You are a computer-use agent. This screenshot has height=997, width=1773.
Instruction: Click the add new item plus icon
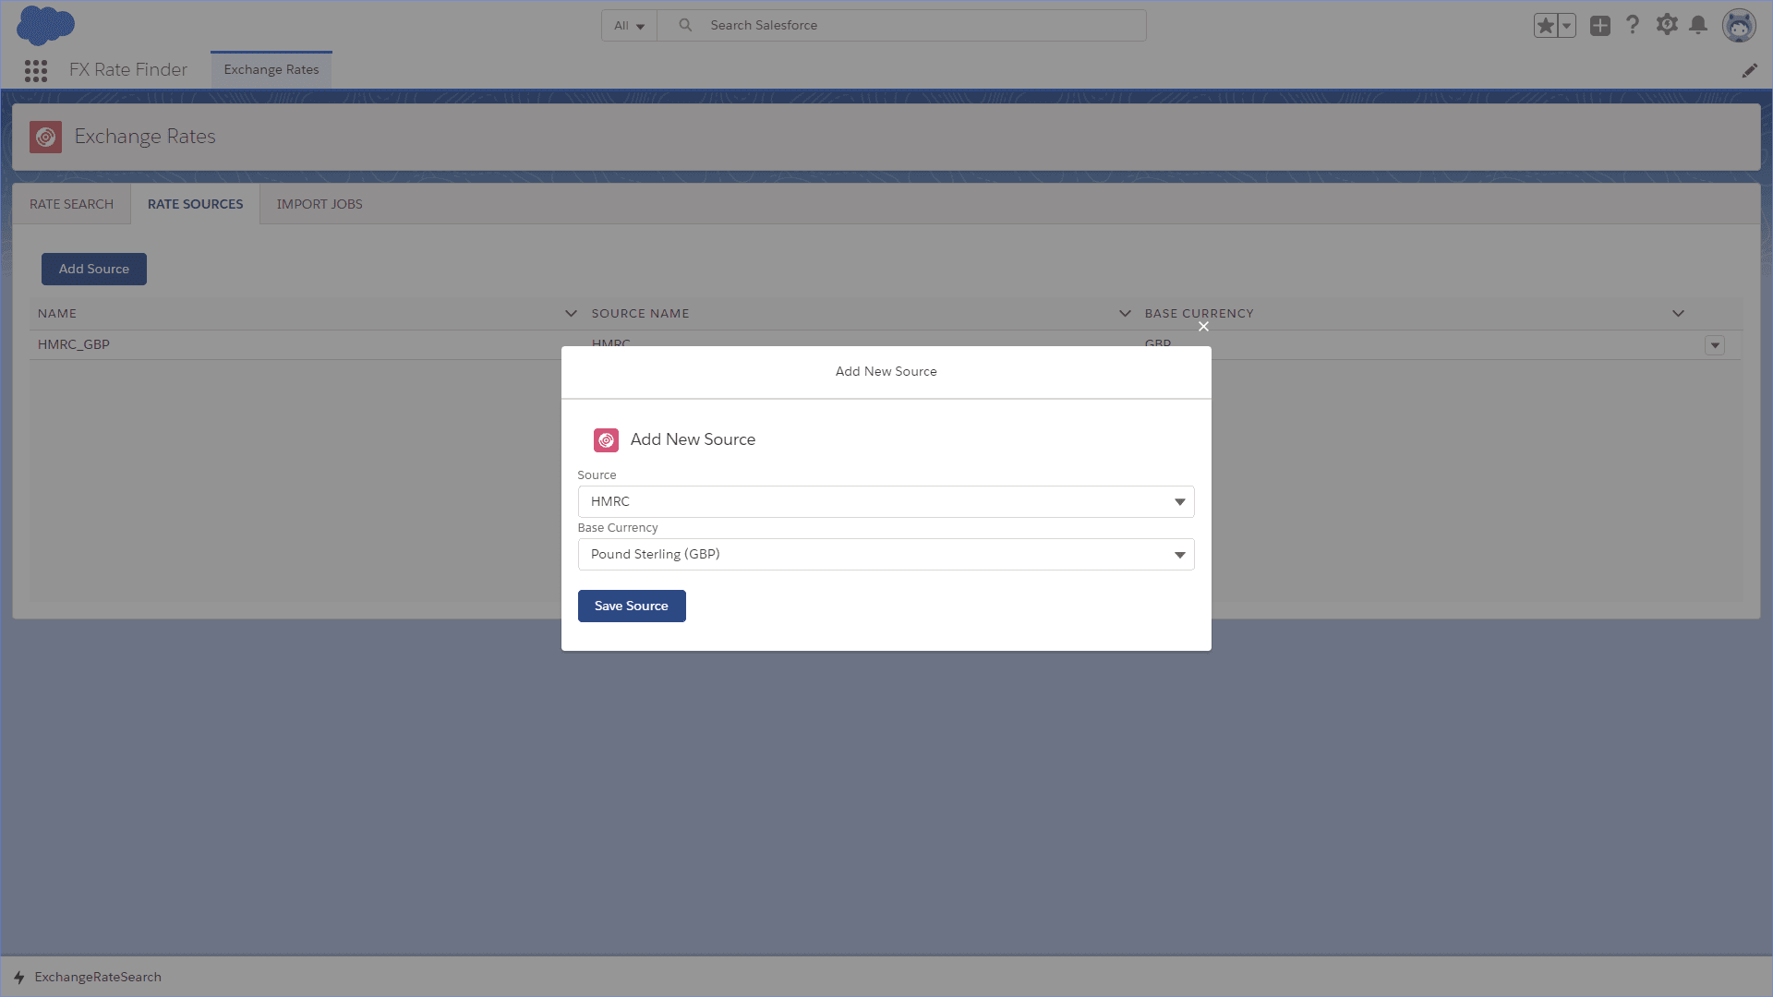point(1600,26)
